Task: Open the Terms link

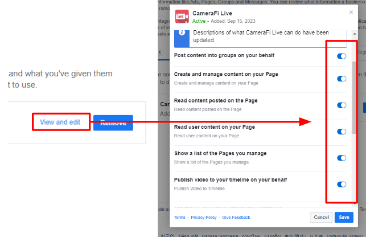Action: 179,218
